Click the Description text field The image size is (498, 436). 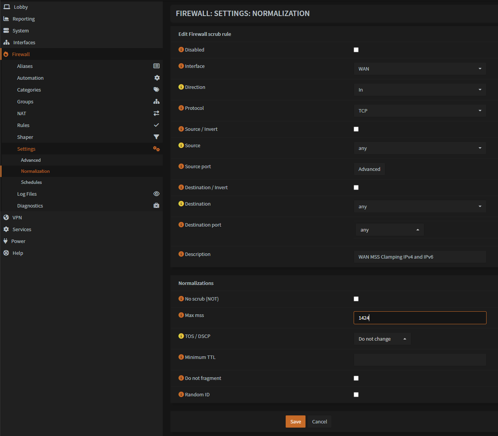pos(420,257)
